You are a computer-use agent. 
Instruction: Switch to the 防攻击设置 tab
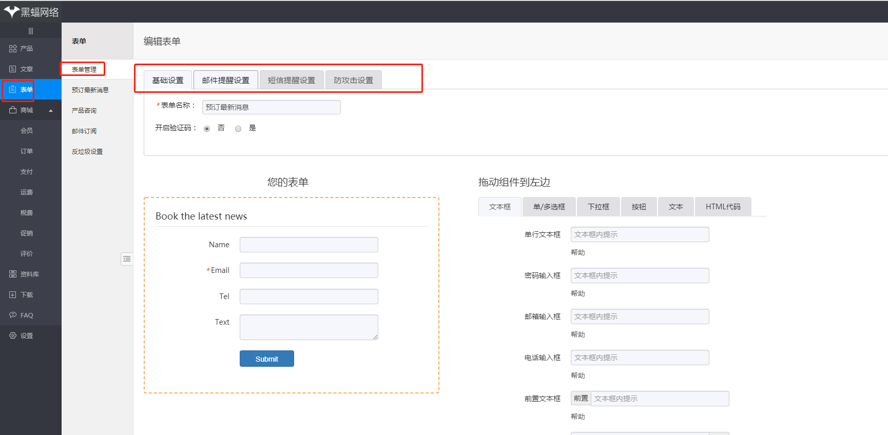[354, 80]
